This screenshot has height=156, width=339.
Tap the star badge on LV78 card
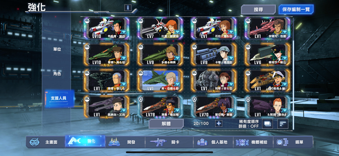(140, 99)
